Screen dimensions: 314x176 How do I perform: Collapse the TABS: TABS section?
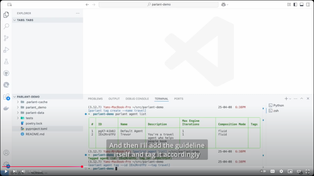[x=47, y=20]
